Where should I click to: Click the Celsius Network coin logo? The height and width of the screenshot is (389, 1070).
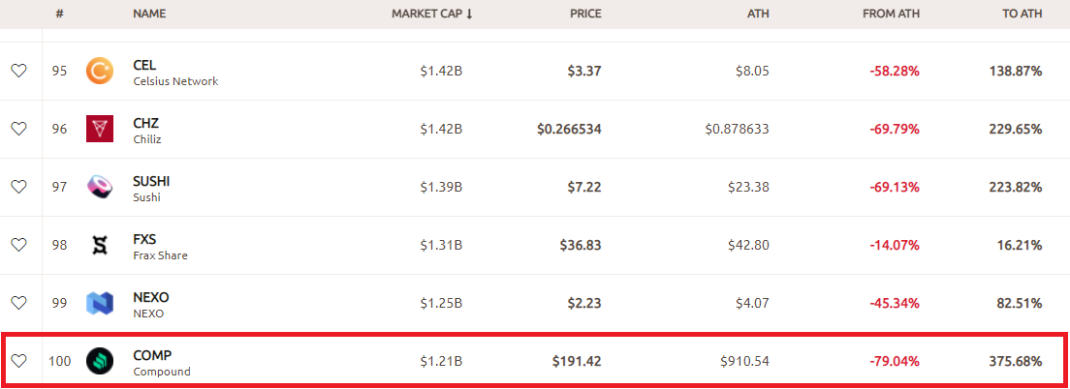[100, 72]
